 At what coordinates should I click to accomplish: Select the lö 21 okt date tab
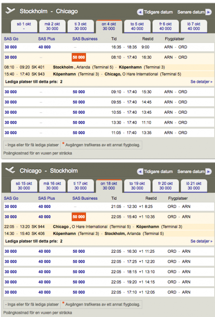194,186
